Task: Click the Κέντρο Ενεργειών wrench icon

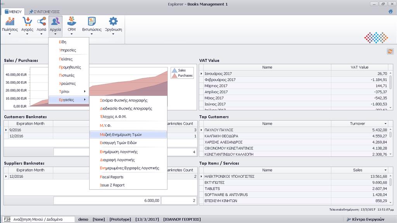Action: [349, 219]
